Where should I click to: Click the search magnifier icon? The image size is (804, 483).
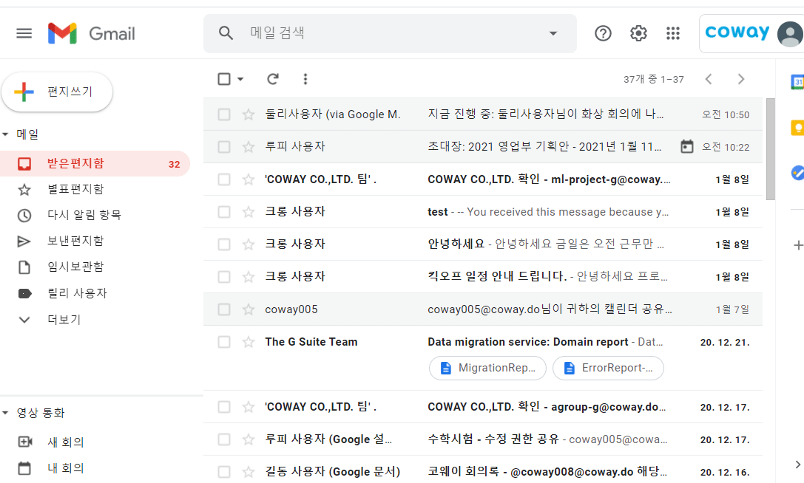click(x=226, y=33)
